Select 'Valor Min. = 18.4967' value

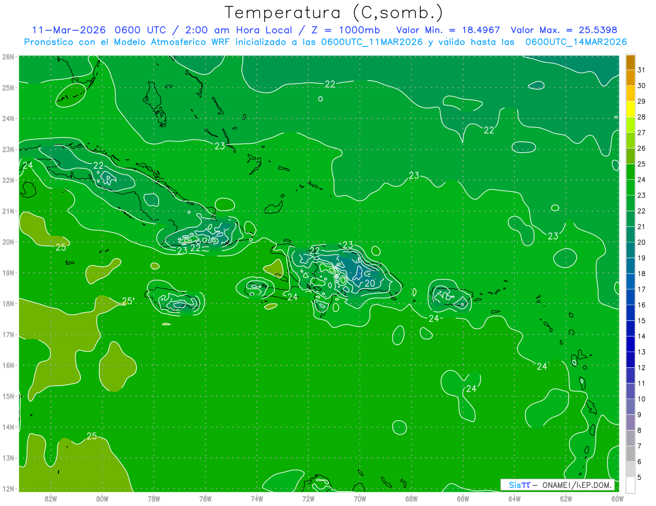448,29
